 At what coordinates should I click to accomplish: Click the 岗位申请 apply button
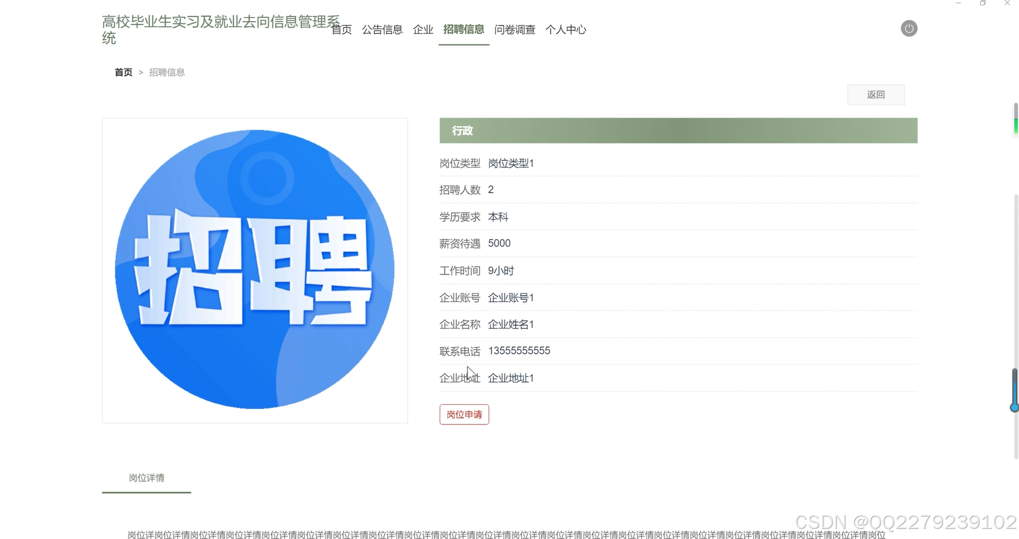pos(464,414)
